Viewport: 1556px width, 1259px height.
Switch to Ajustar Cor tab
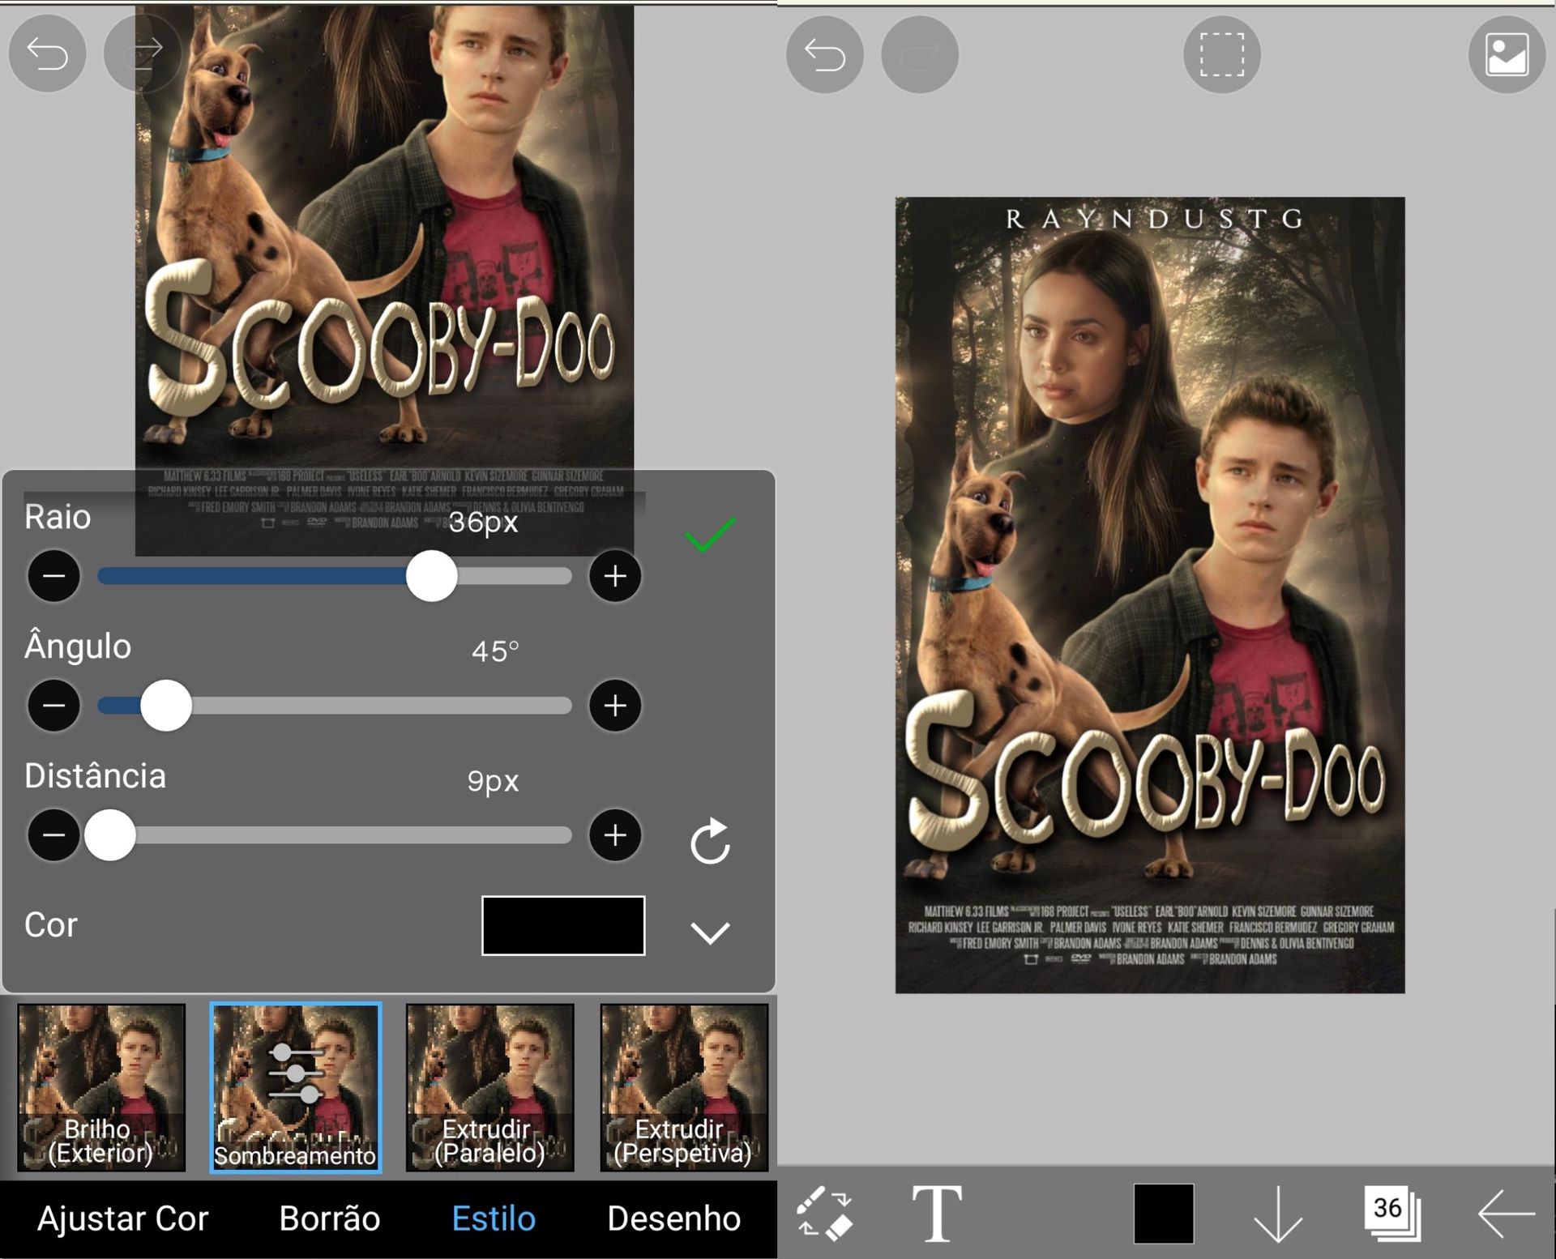point(123,1218)
